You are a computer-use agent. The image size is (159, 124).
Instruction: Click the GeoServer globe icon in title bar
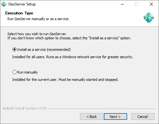[x=4, y=4]
